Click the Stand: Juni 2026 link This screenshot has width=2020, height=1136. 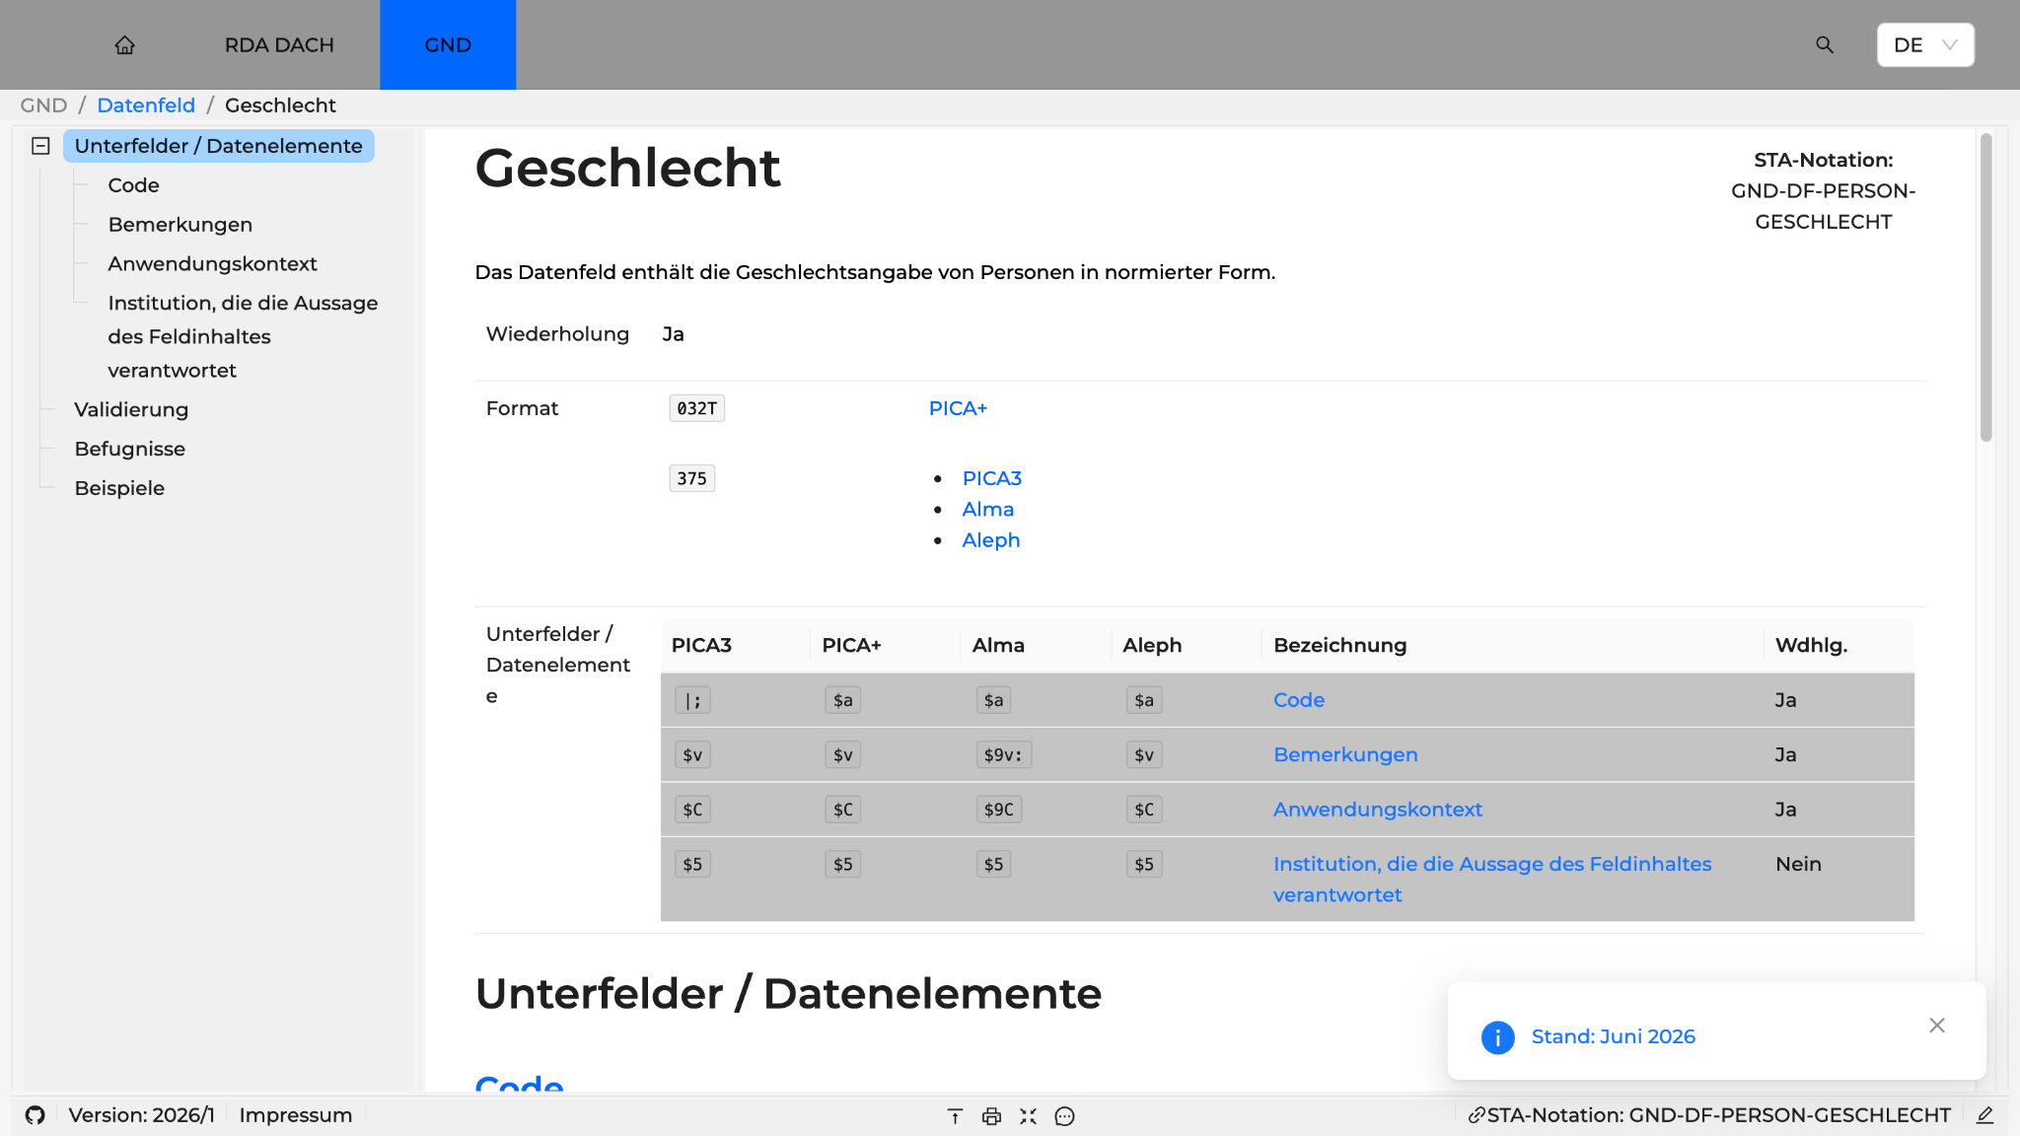(1613, 1036)
